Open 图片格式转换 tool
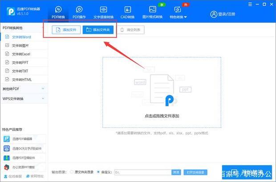Viewport: 276px width, 182px height. click(x=152, y=12)
